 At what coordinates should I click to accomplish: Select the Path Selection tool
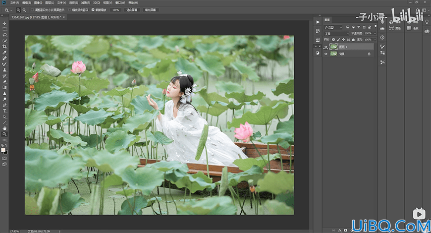[x=4, y=116]
